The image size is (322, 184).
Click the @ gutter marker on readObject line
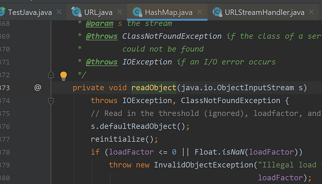[x=38, y=88]
